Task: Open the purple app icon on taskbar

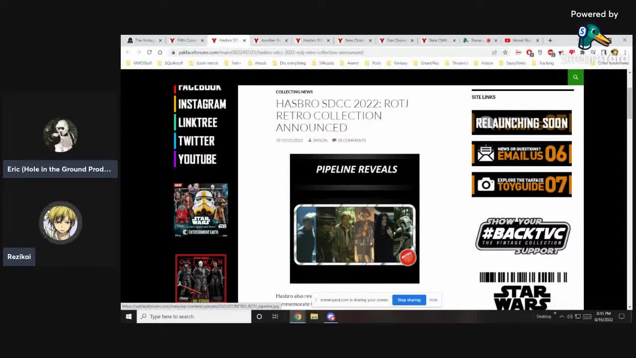Action: click(331, 316)
